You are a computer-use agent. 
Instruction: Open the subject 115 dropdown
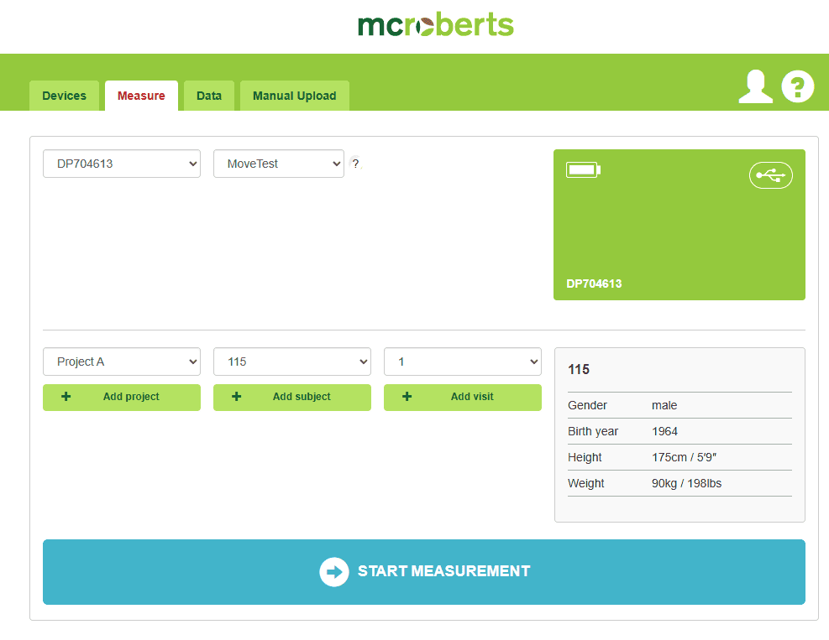(x=292, y=362)
